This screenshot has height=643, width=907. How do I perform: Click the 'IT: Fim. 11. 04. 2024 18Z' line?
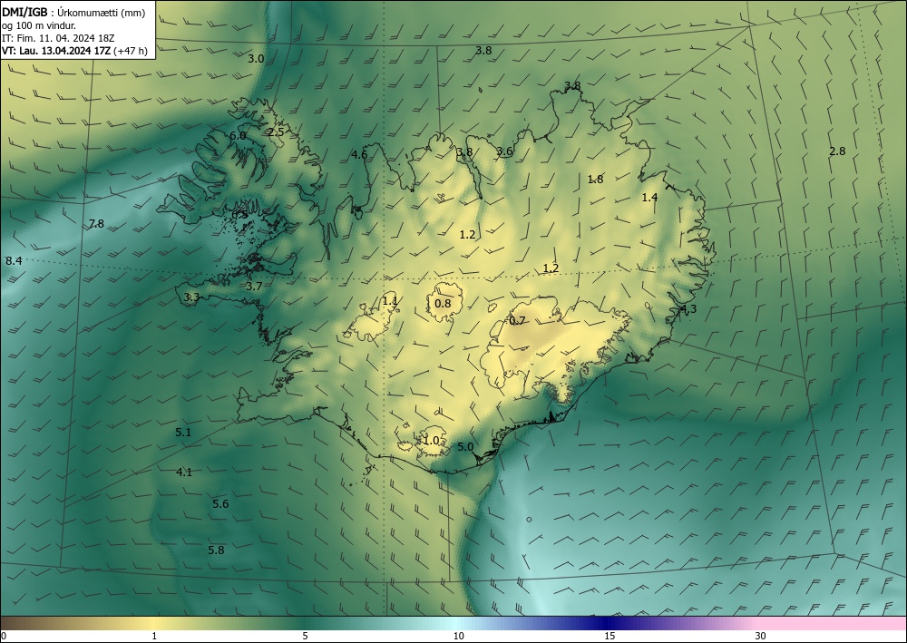(x=58, y=38)
